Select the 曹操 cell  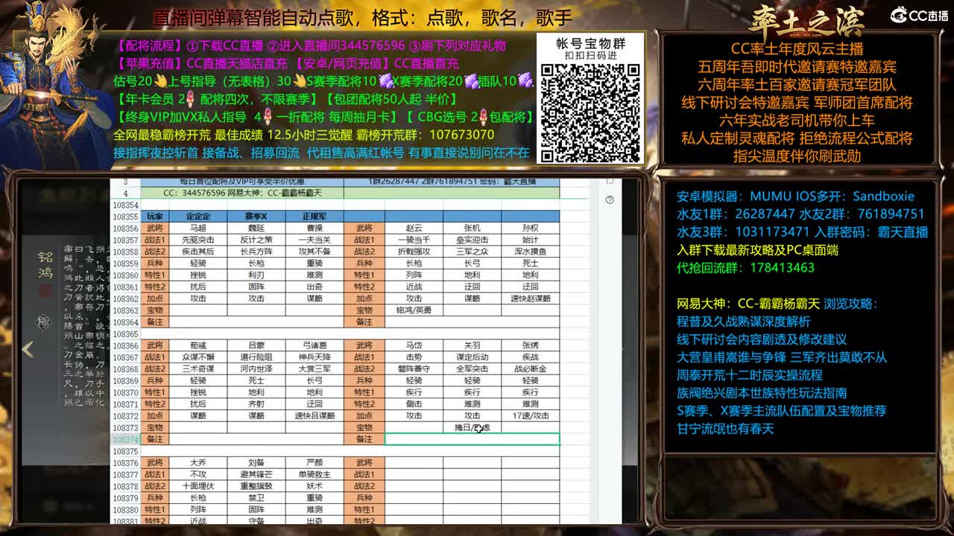[315, 229]
